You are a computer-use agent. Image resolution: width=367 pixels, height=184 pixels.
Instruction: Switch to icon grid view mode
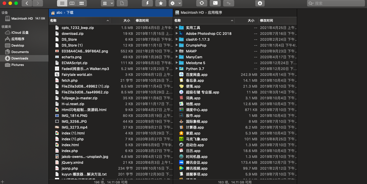[x=81, y=3]
